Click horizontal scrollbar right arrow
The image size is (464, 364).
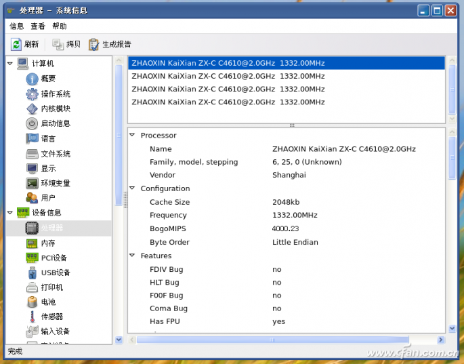click(441, 340)
